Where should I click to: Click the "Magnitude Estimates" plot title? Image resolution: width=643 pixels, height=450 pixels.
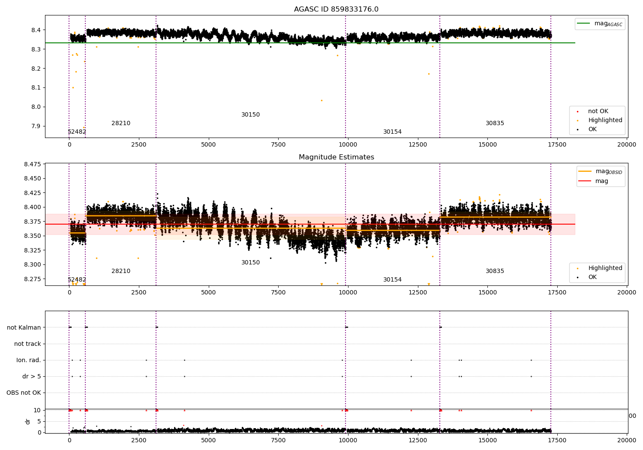(336, 157)
